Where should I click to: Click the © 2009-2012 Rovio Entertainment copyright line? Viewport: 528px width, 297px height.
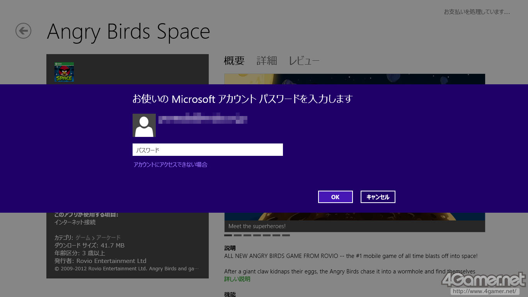[127, 269]
